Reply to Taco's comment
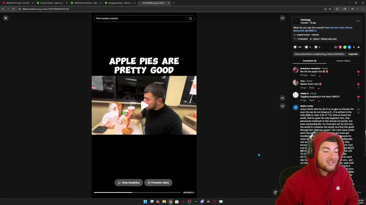The height and width of the screenshot is (205, 366). coord(311,88)
